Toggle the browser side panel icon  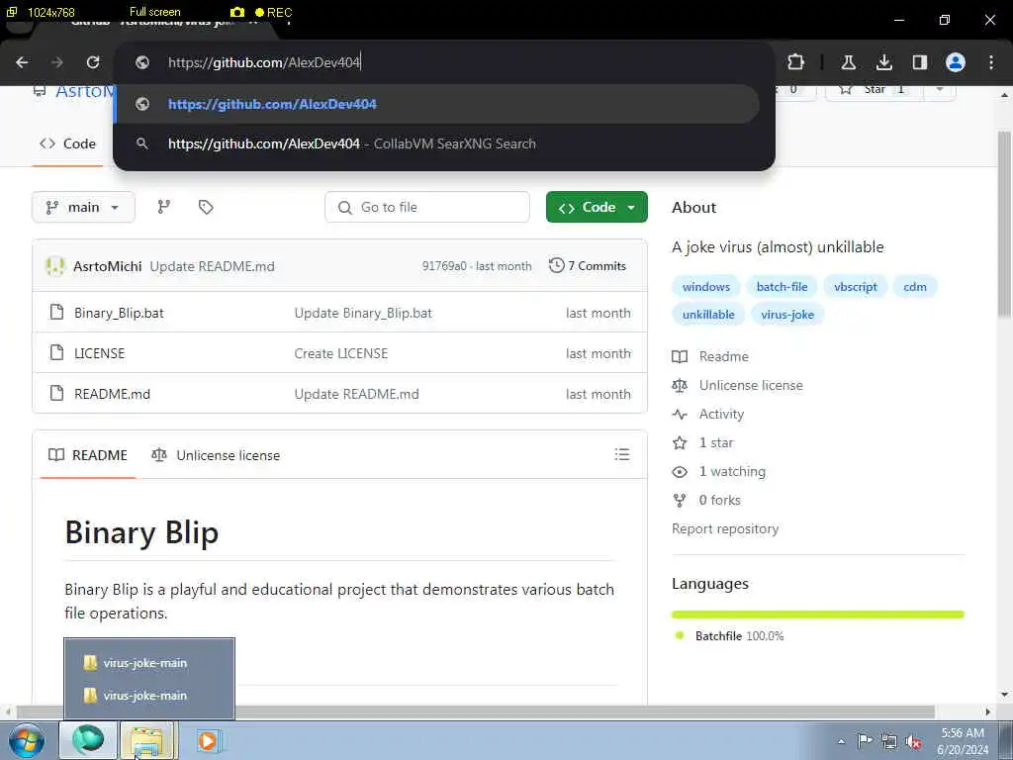[919, 62]
